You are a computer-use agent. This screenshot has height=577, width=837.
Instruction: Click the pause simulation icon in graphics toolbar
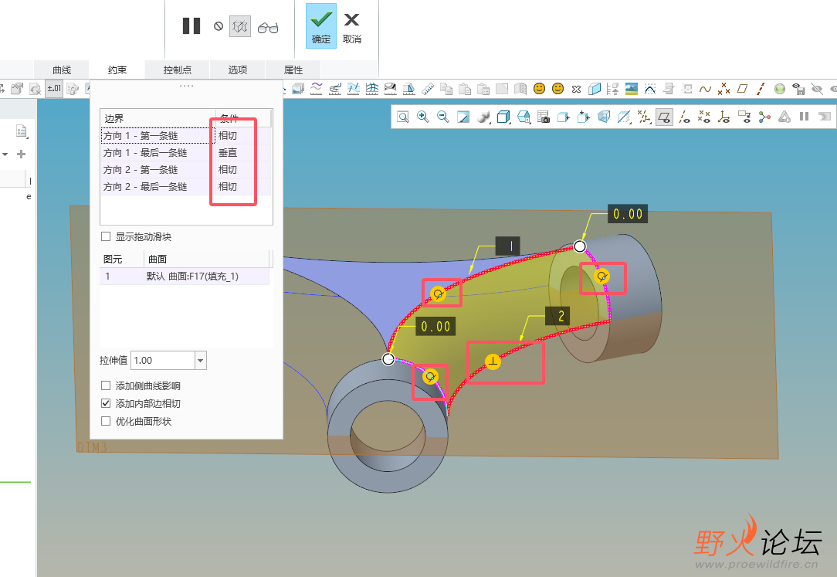(x=804, y=117)
